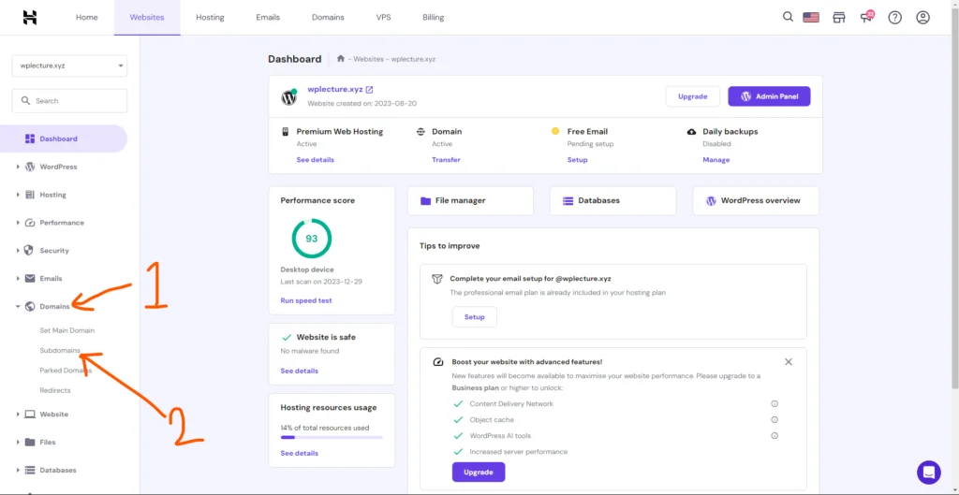
Task: Click the Files folder icon in sidebar
Action: [29, 442]
